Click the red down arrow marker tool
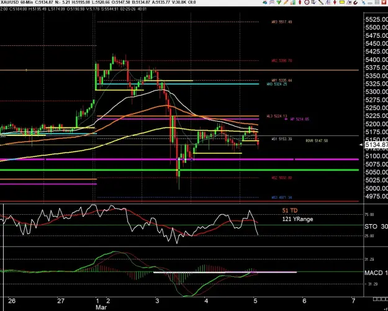The image size is (388, 311). pos(335,2)
